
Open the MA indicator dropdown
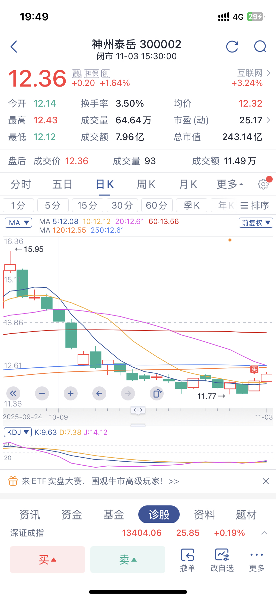click(18, 223)
